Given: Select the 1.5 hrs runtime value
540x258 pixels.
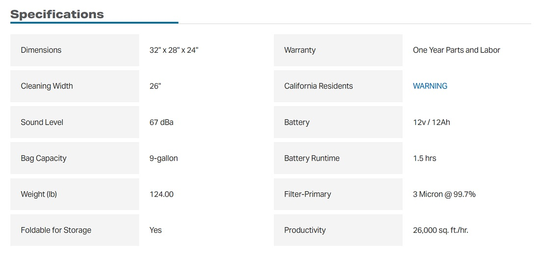Looking at the screenshot, I should click(425, 158).
